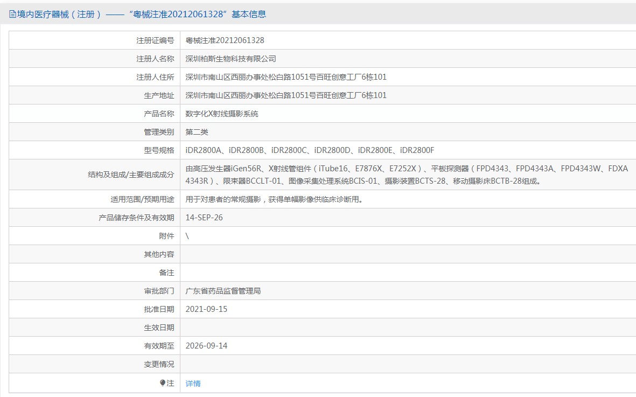Click the 生产地址 label
This screenshot has width=636, height=397.
[x=159, y=95]
